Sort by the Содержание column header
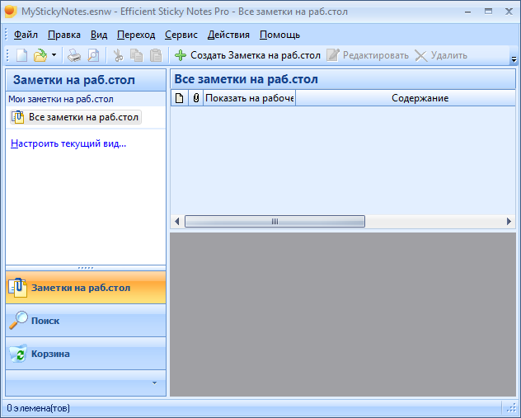Screen dimensions: 521x418 (x=420, y=98)
